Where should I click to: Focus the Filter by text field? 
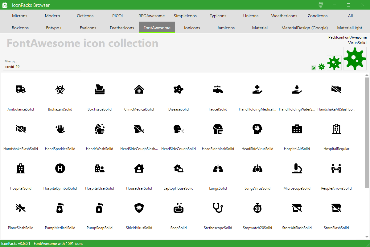tap(42, 66)
